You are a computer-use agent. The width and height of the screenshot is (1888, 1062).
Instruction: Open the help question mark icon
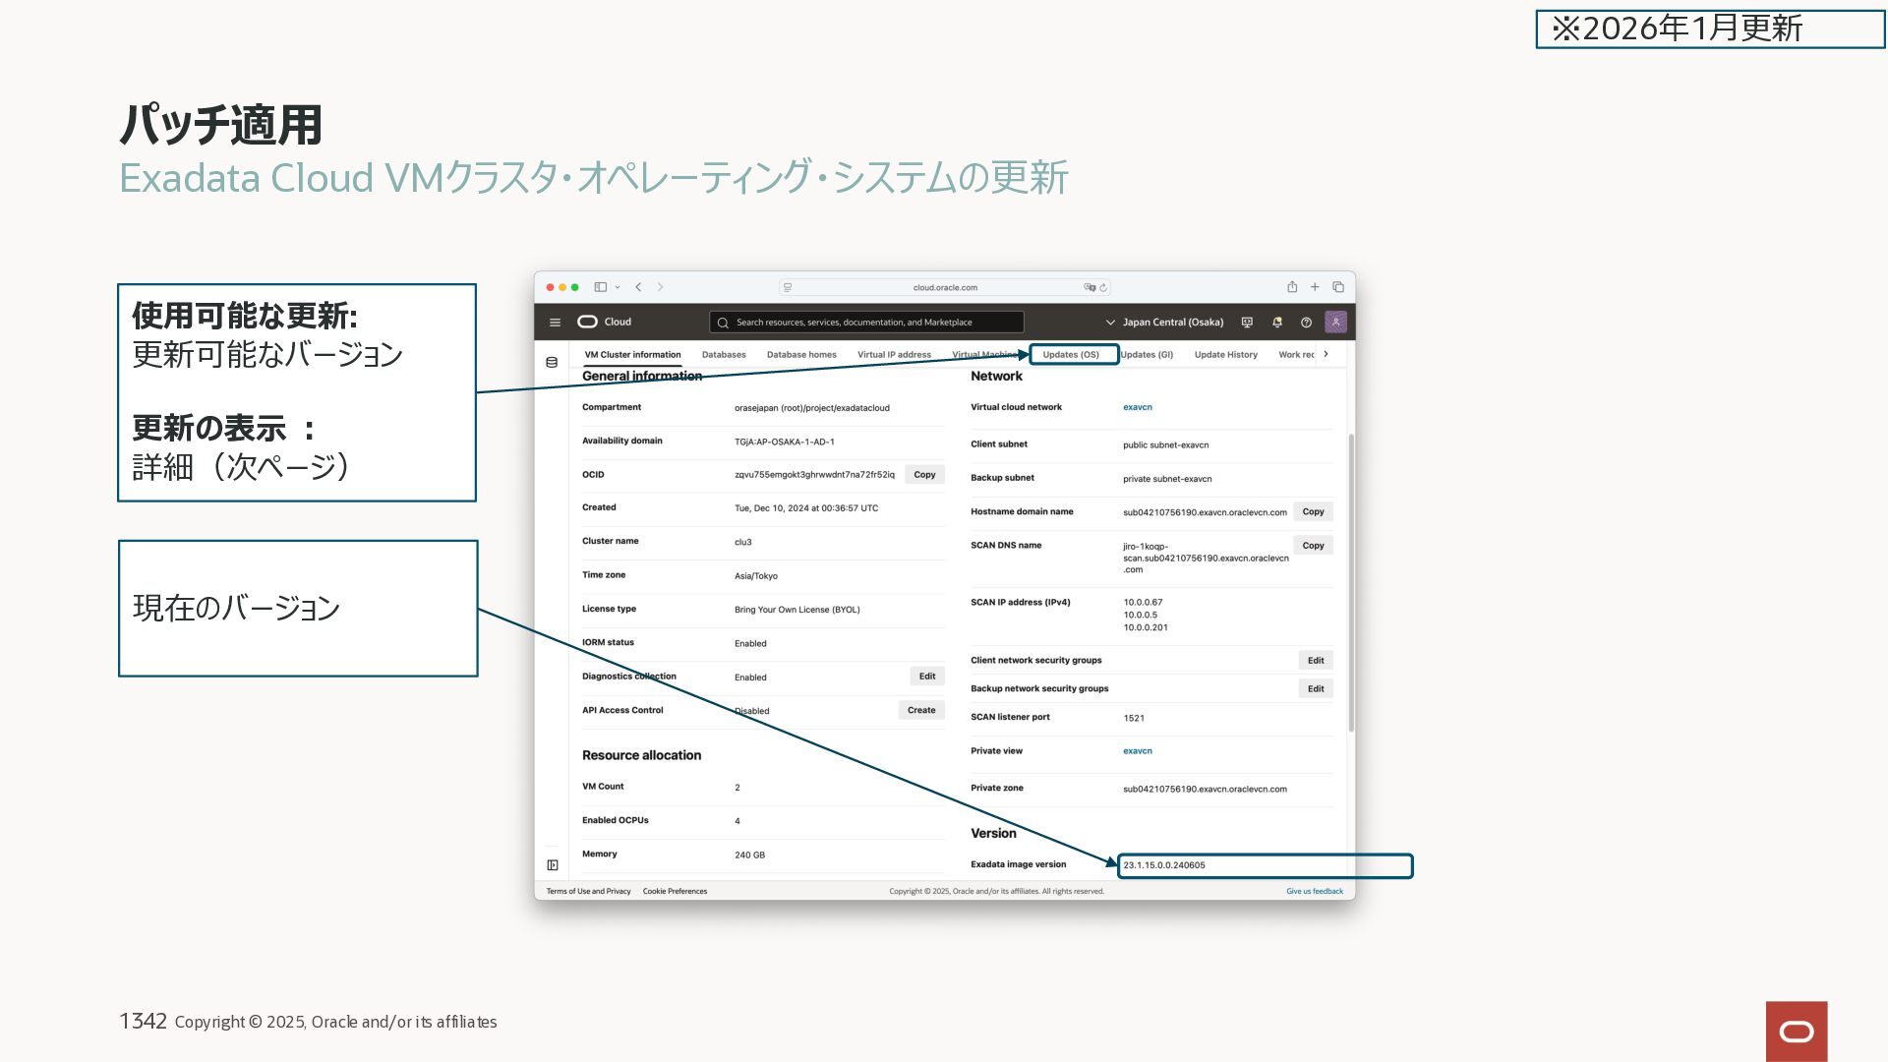[x=1306, y=323]
